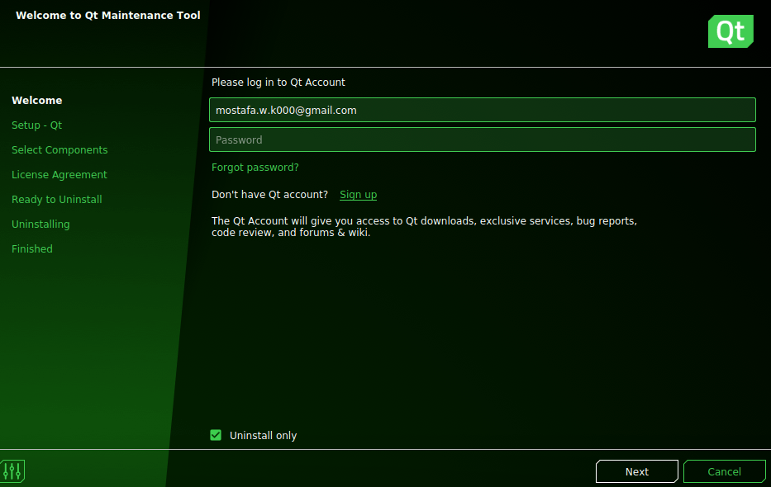Screen dimensions: 771x487
Task: Click the entered email "mostafa.w.k000@gmail.com"
Action: 285,110
